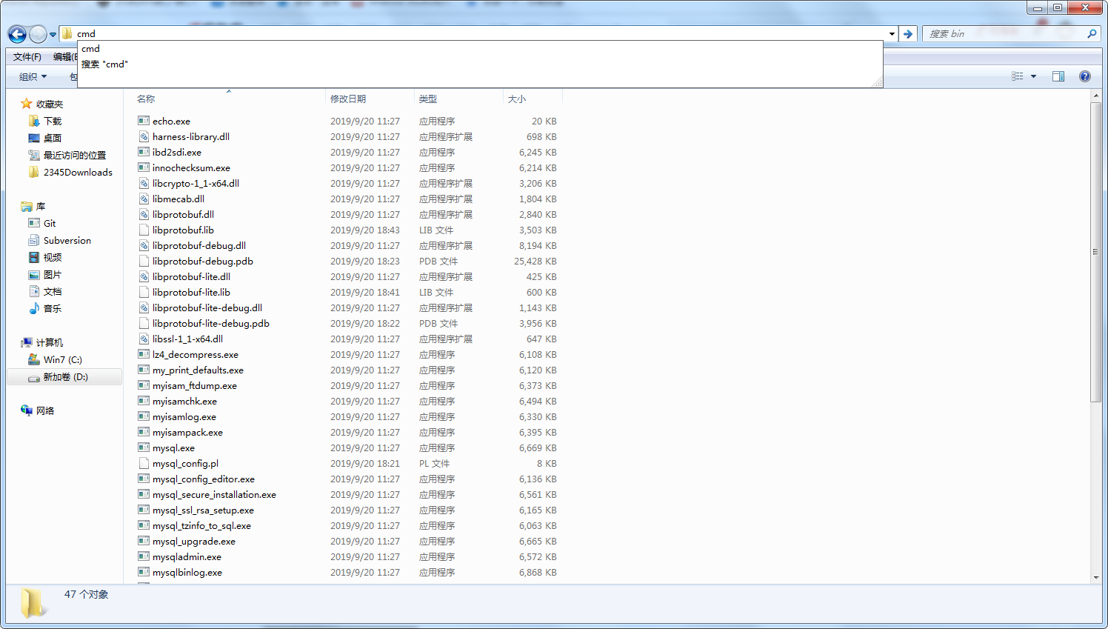
Task: Click the go-to address arrow button
Action: tap(908, 33)
